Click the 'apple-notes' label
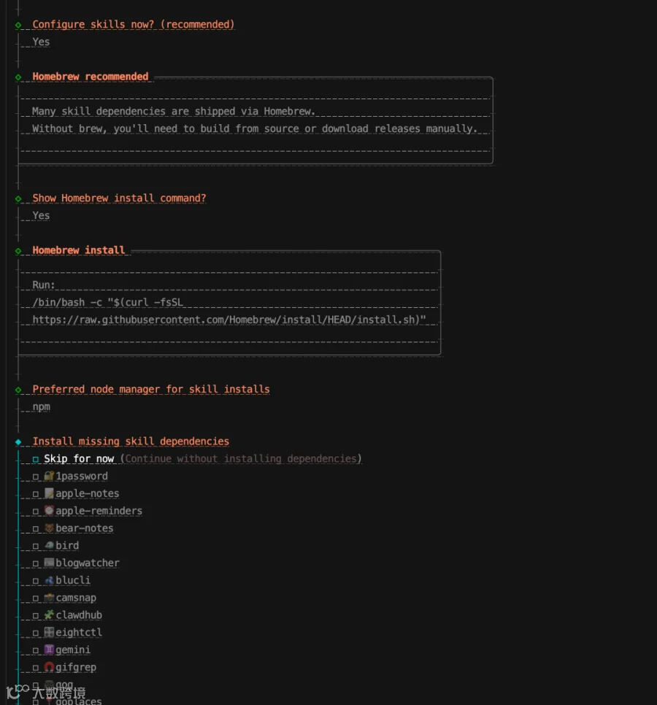The image size is (657, 705). click(x=88, y=493)
